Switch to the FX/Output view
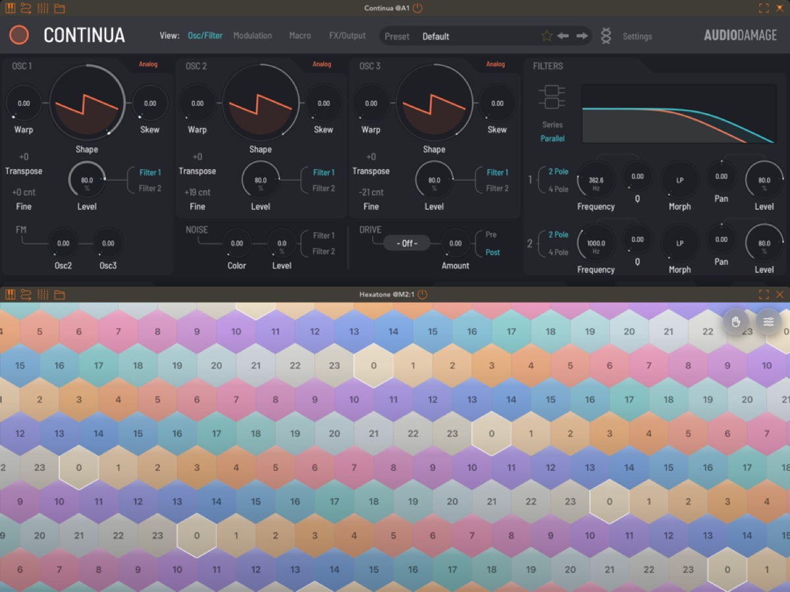Viewport: 790px width, 592px height. [348, 36]
